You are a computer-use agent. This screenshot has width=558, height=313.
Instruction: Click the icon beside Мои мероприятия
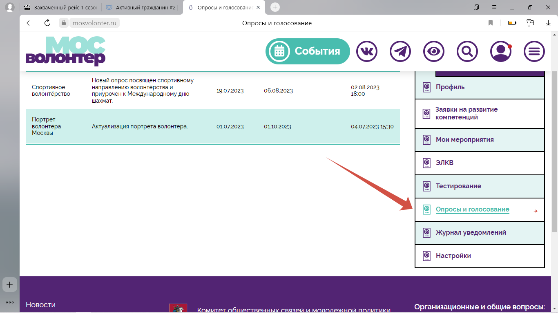click(x=426, y=140)
